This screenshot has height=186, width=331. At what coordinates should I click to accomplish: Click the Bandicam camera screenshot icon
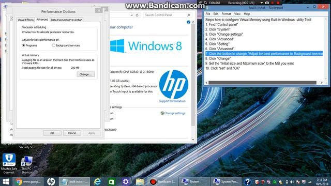pos(267,3)
